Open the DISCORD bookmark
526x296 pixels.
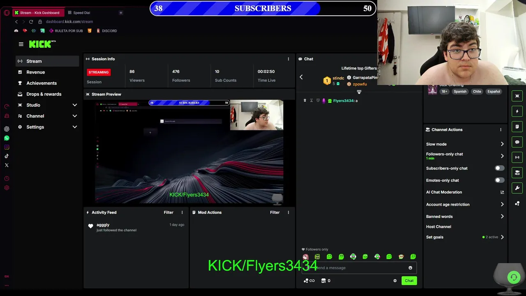[107, 31]
